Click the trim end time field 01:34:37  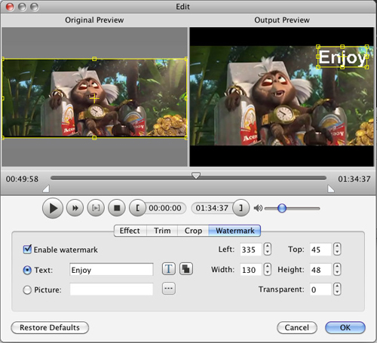point(212,208)
